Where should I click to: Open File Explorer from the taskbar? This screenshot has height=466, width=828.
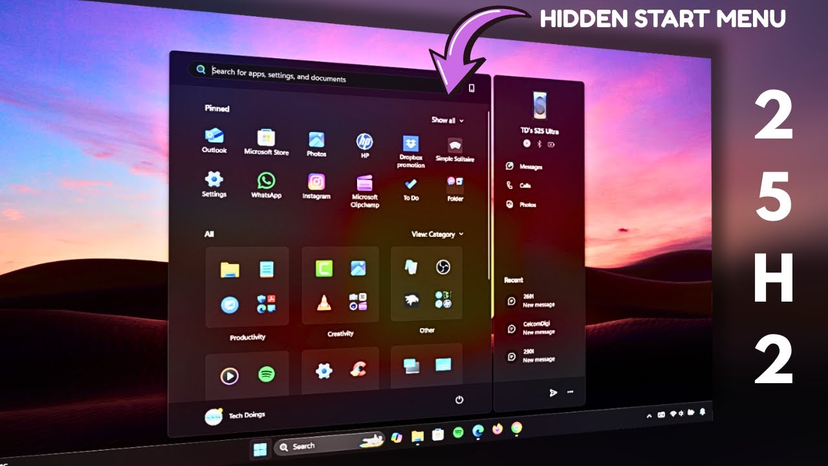point(418,436)
